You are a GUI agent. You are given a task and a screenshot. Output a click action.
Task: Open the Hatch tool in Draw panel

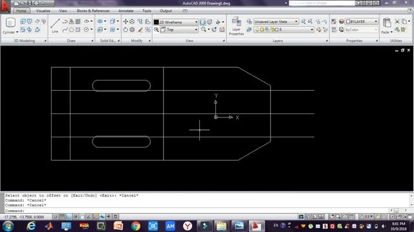click(78, 21)
